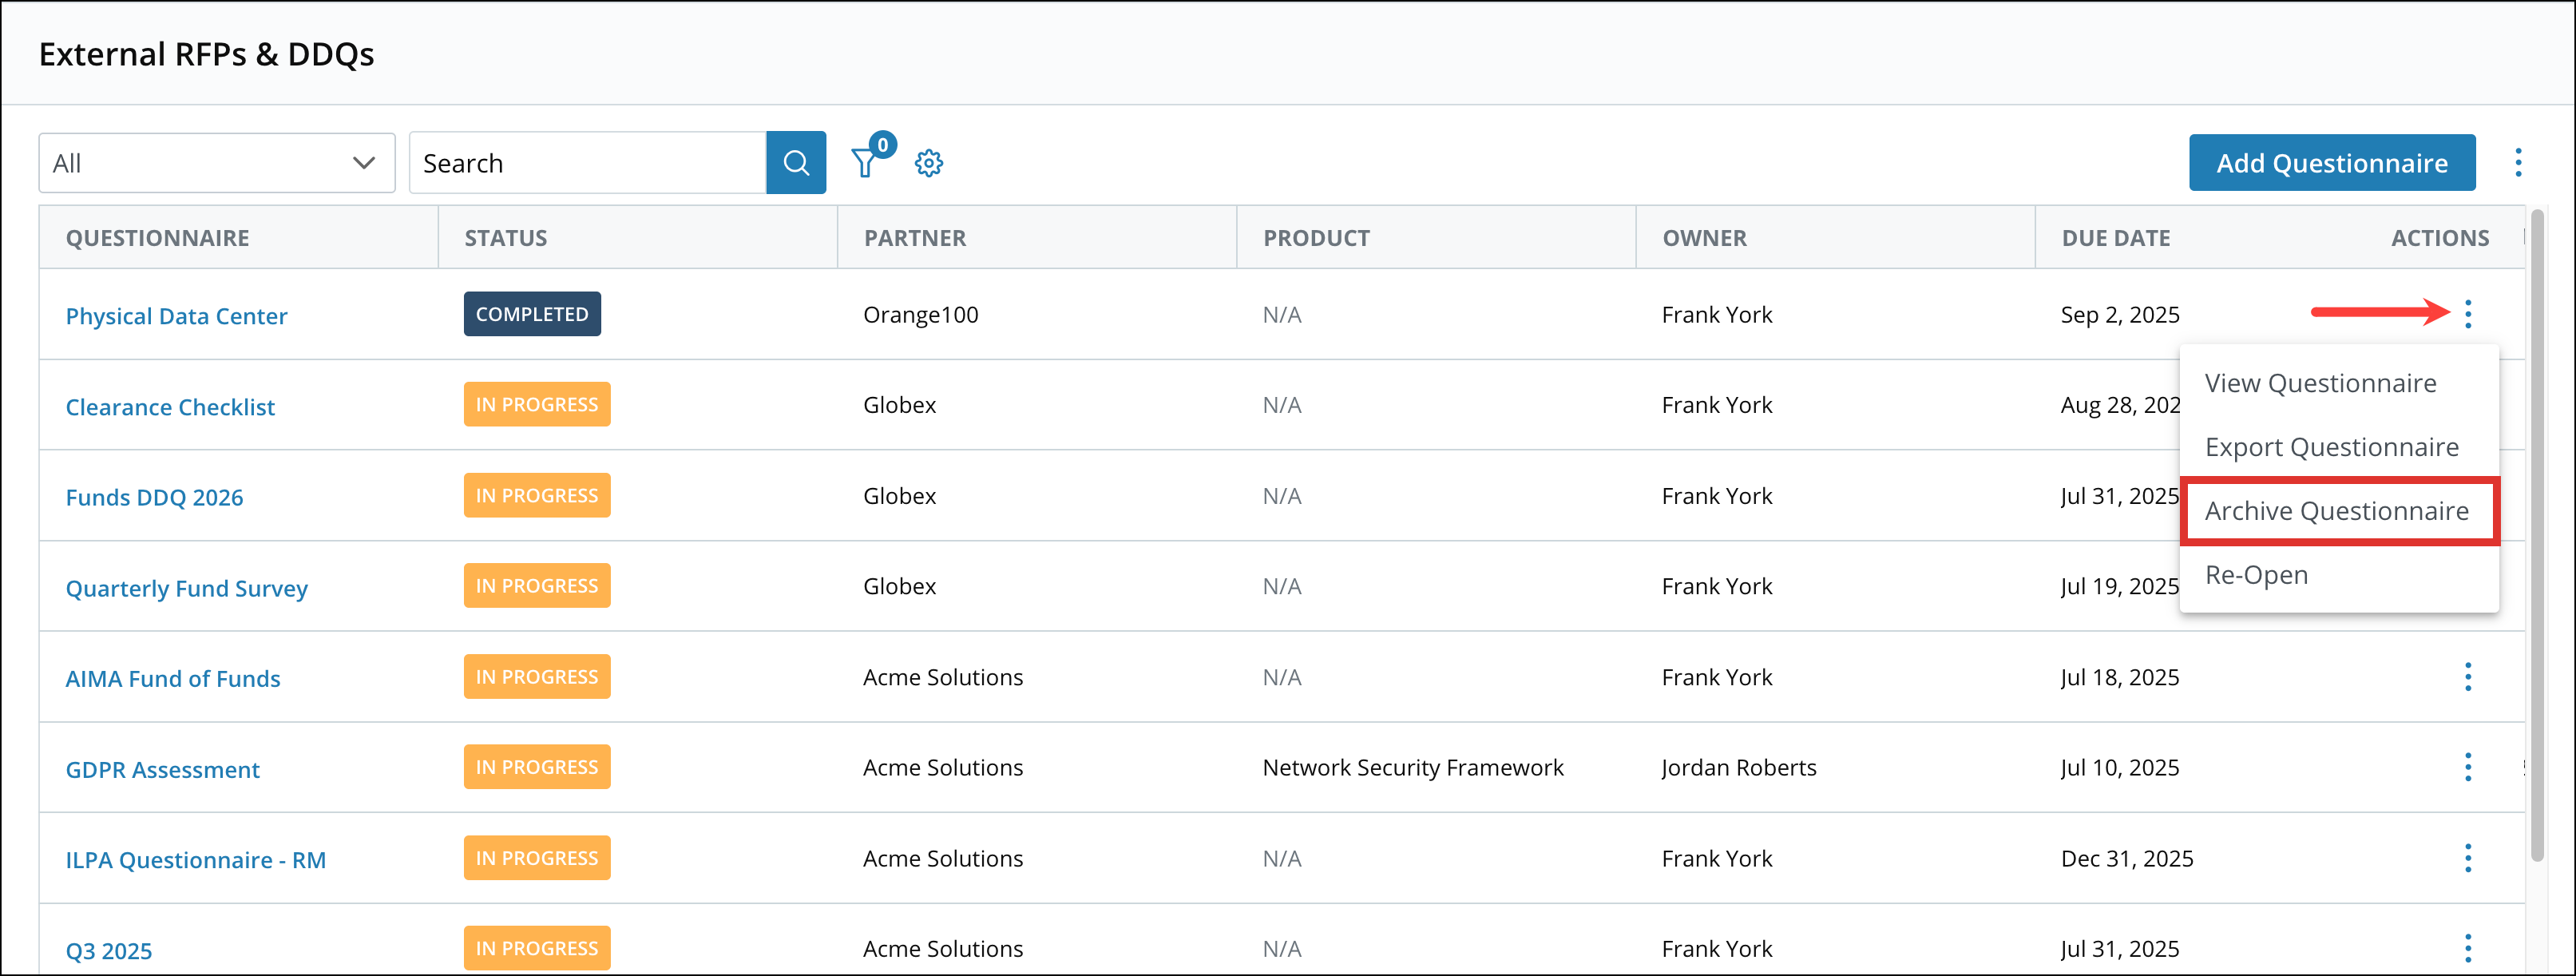Click Re-Open in the actions menu
The image size is (2576, 976).
click(2256, 574)
